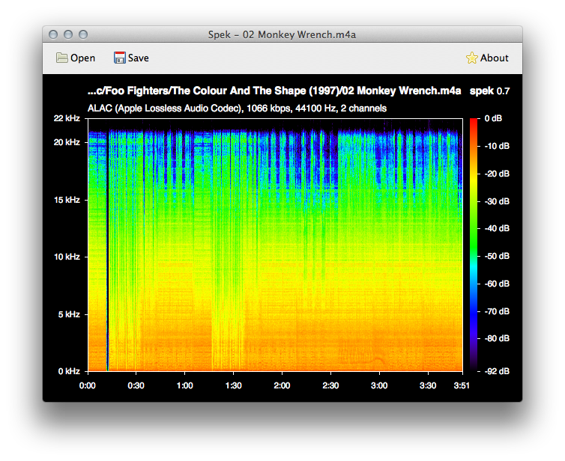Screen dimensions: 565x461
Task: Minimize the Spek window
Action: click(x=68, y=34)
